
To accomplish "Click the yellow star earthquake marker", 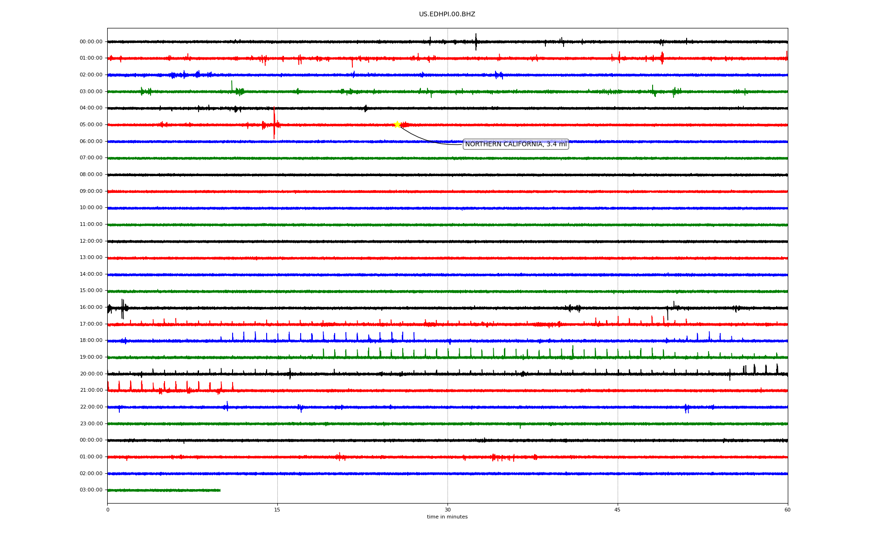I will point(397,124).
